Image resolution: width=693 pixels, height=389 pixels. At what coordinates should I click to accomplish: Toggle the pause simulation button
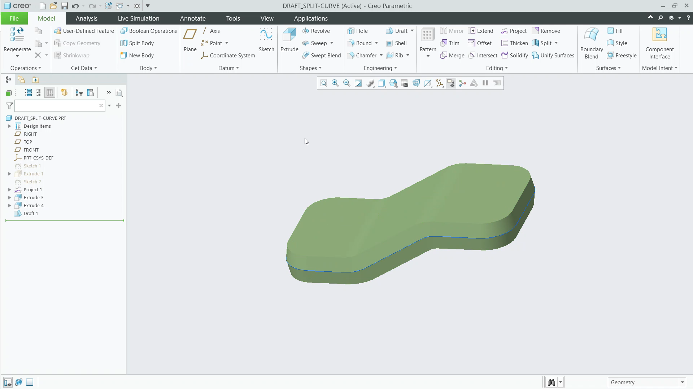coord(485,83)
